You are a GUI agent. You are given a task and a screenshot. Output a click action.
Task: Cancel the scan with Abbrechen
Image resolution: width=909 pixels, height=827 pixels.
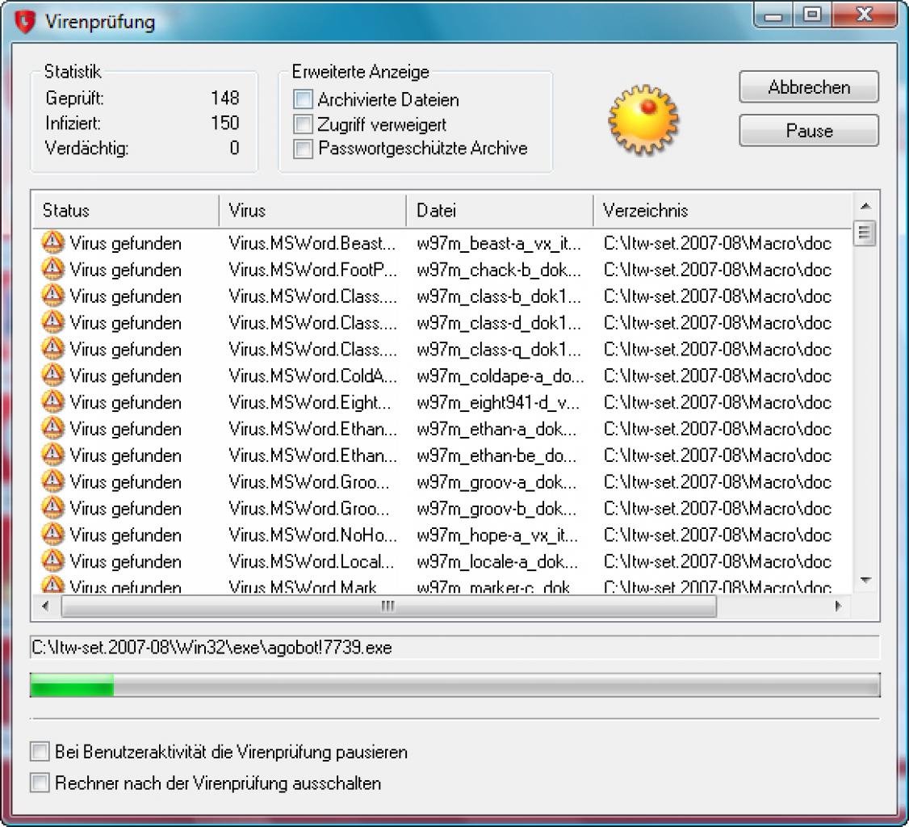tap(809, 87)
